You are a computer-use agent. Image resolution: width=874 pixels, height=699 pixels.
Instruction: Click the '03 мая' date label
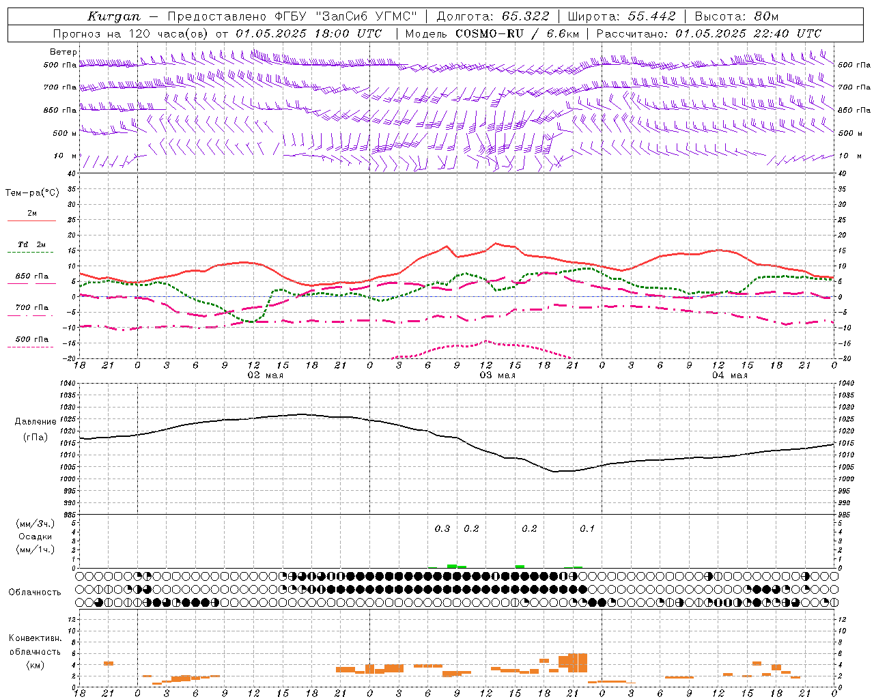497,375
